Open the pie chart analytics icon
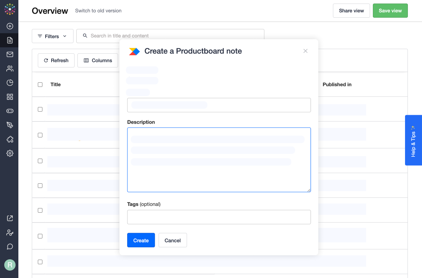Viewport: 422px width, 278px height. 10,83
